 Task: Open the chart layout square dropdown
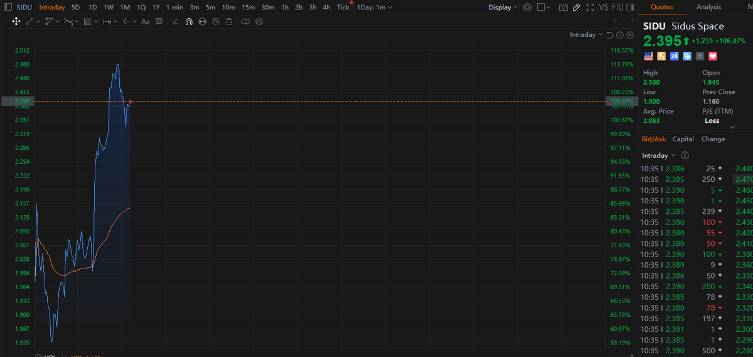tap(545, 8)
